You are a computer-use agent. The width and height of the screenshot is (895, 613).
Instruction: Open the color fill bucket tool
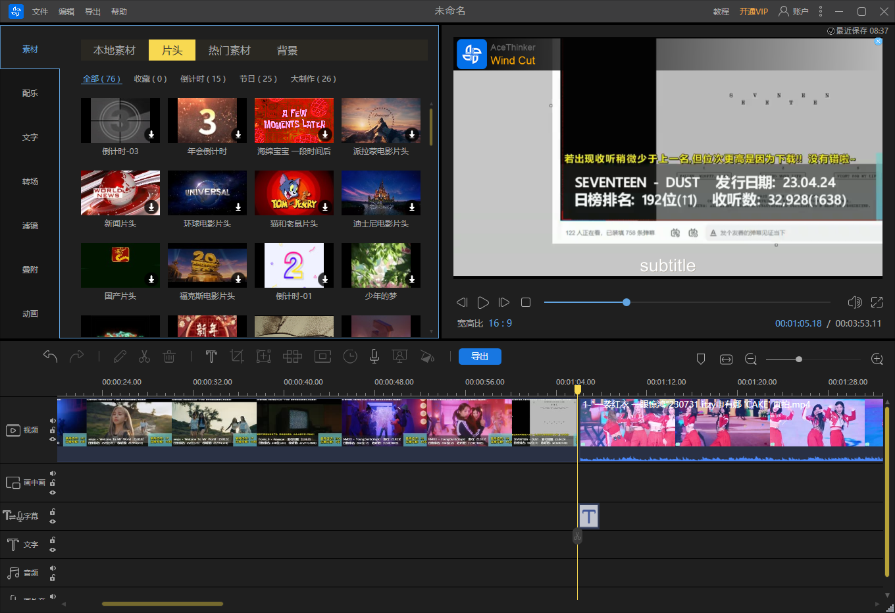coord(427,356)
